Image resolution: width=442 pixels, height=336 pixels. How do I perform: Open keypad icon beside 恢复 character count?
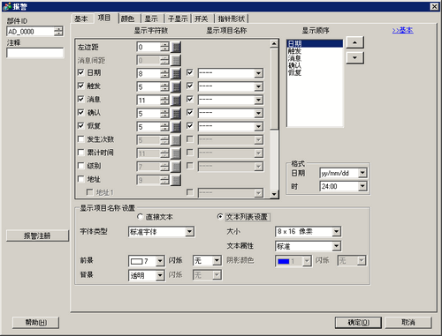(x=176, y=127)
